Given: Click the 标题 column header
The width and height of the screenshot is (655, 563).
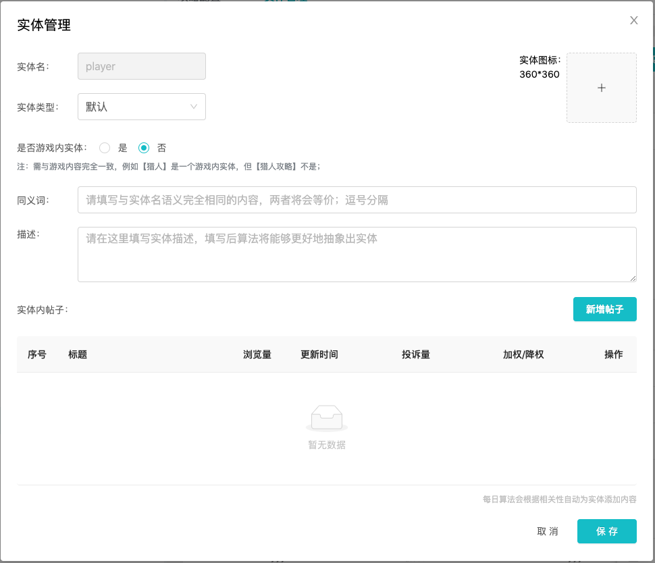Looking at the screenshot, I should [78, 354].
